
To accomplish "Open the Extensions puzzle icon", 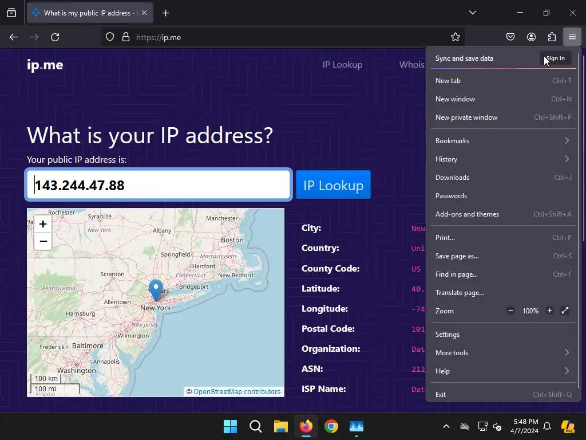I will tap(552, 37).
